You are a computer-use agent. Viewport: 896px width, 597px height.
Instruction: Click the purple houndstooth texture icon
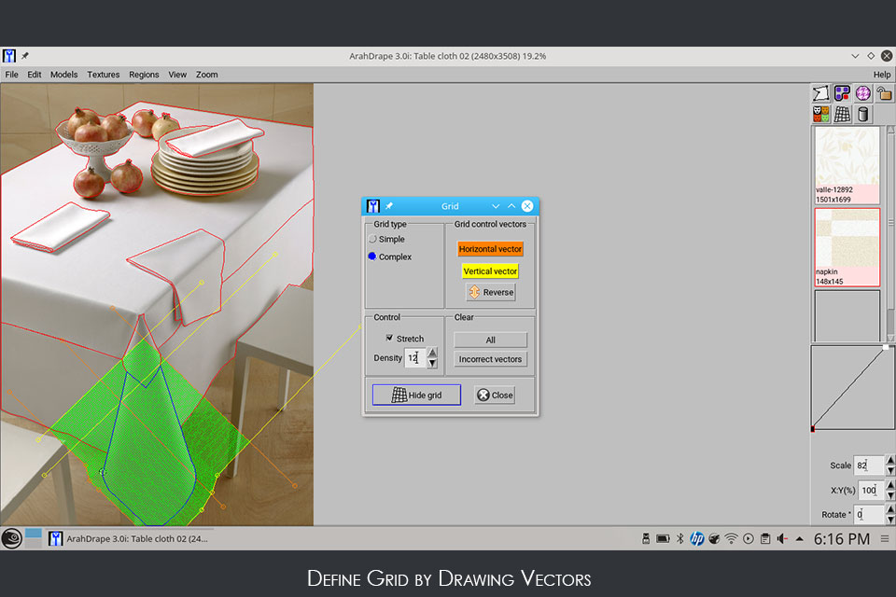(x=862, y=93)
